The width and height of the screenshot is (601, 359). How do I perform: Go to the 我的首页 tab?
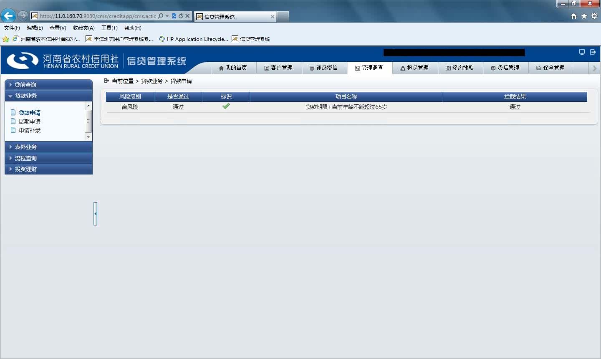(233, 68)
